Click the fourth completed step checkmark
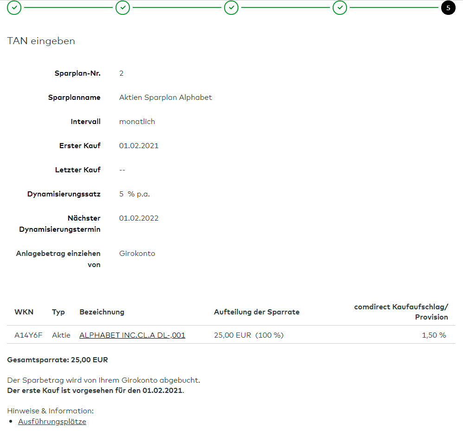This screenshot has height=431, width=463. pyautogui.click(x=340, y=7)
